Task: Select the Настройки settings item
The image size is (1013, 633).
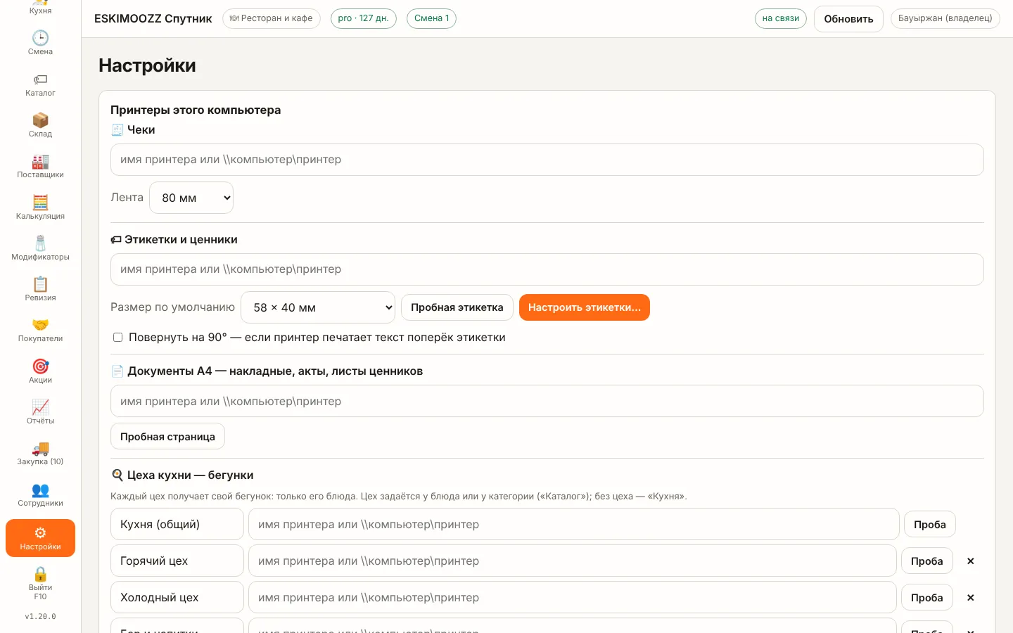Action: click(40, 538)
